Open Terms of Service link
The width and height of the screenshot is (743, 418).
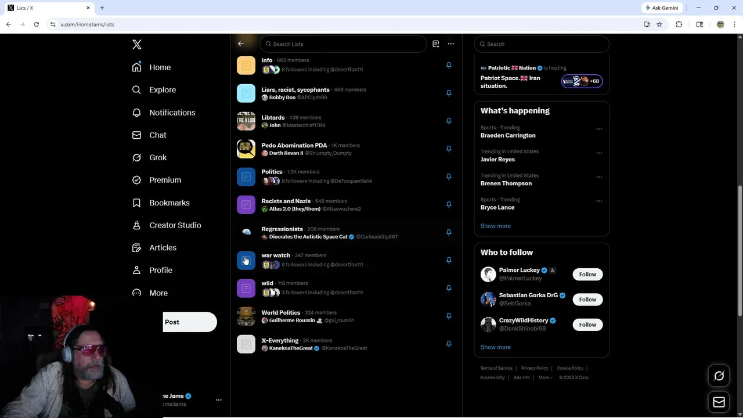[x=496, y=368]
